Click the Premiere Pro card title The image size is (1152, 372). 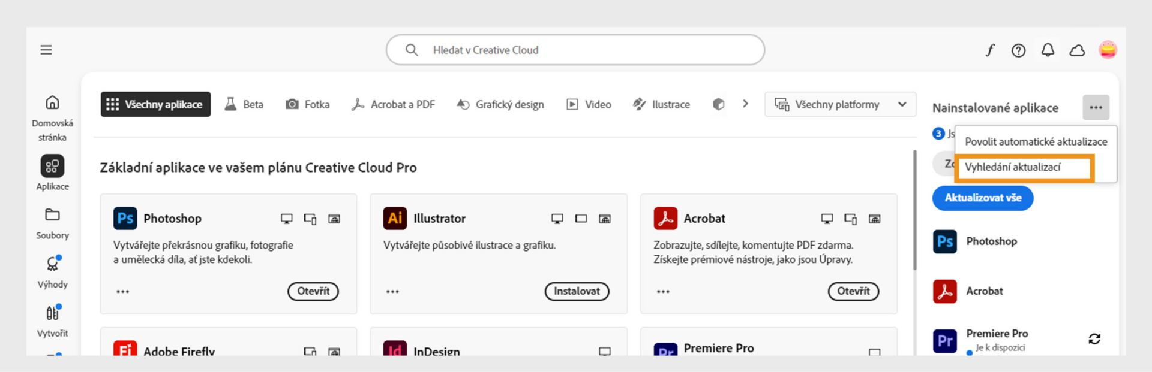[x=719, y=348]
